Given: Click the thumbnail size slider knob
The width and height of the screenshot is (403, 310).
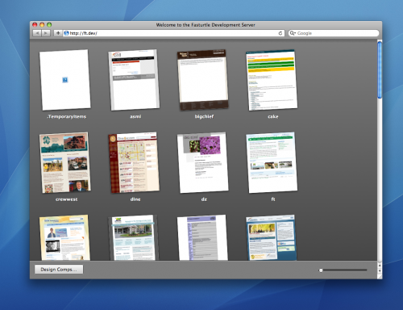Looking at the screenshot, I should click(321, 270).
